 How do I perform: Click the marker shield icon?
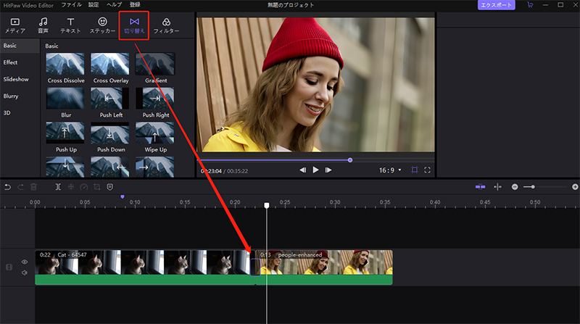(x=110, y=187)
